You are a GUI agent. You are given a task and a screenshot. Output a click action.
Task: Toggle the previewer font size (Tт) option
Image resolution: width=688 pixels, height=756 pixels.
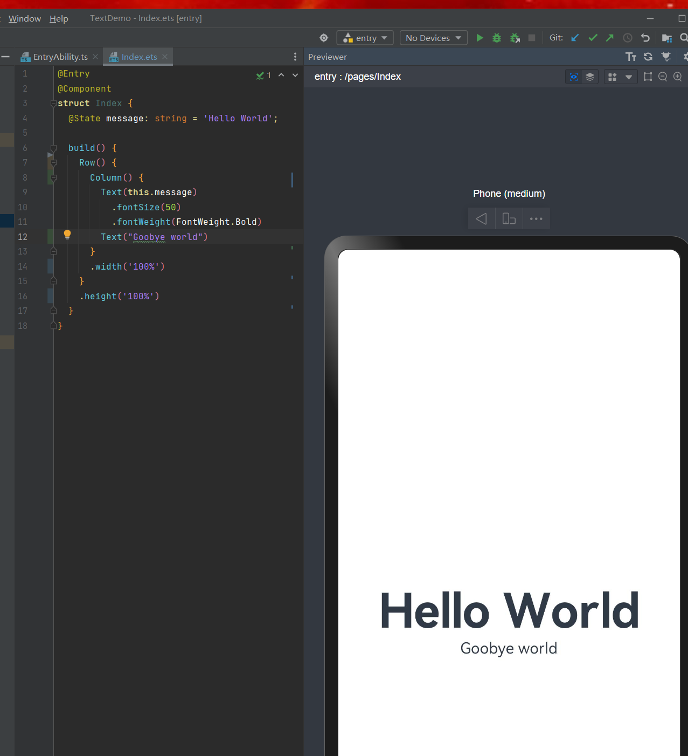(x=631, y=57)
